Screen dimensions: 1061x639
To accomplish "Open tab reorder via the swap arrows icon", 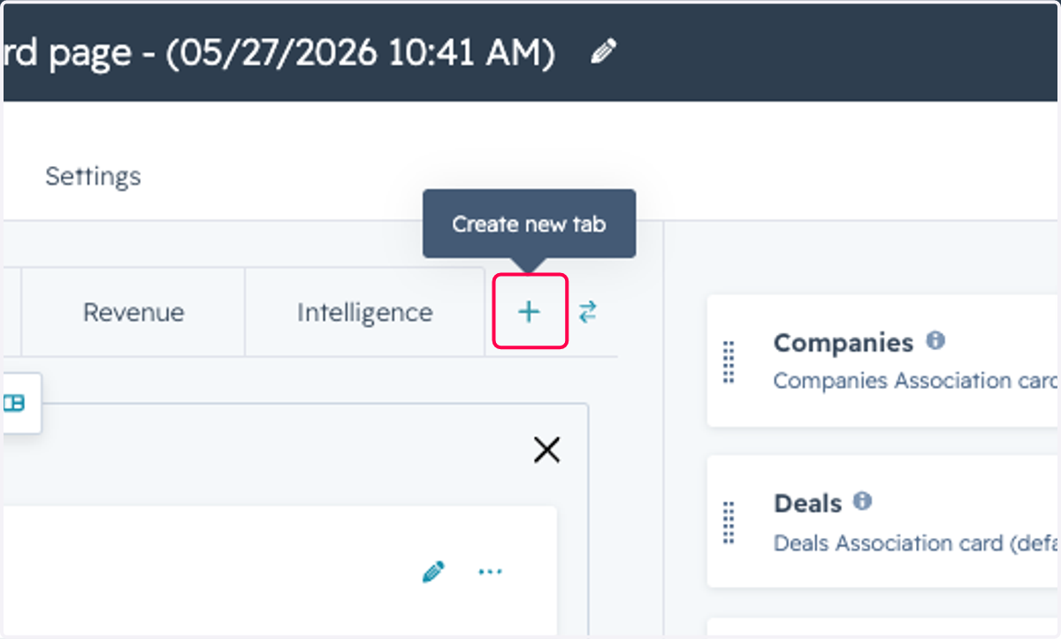I will click(588, 311).
